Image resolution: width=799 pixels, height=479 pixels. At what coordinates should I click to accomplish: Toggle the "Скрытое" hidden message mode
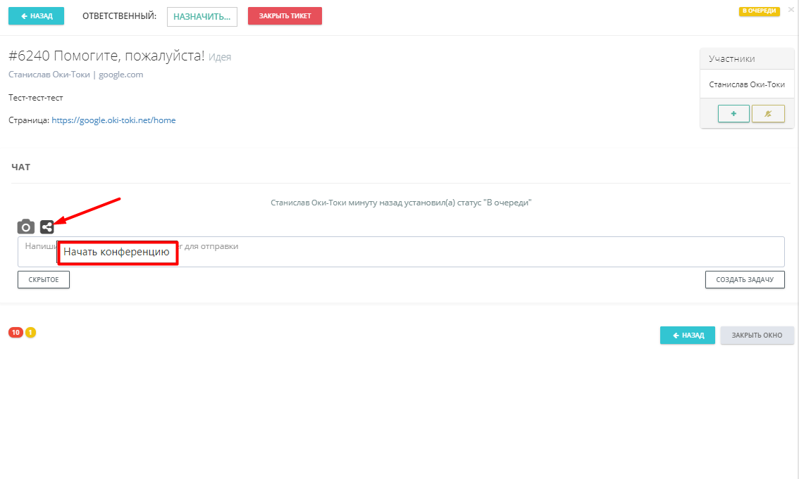tap(44, 280)
